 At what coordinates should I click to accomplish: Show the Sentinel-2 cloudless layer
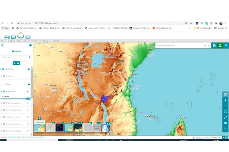(x=4, y=131)
